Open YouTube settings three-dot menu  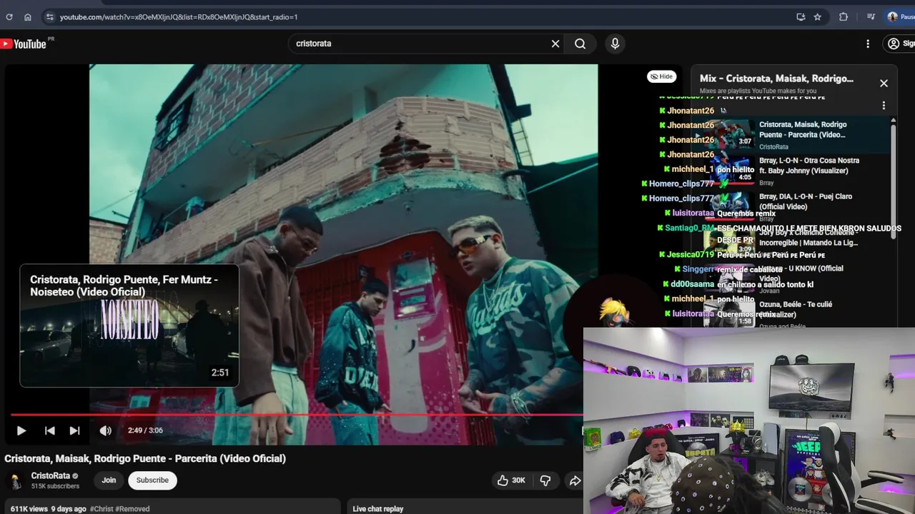coord(868,44)
